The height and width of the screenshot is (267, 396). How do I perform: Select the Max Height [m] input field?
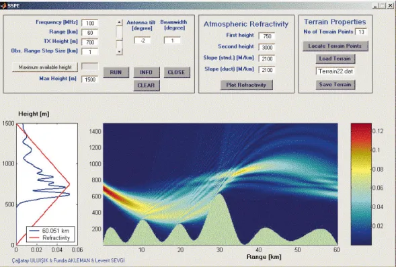(89, 79)
